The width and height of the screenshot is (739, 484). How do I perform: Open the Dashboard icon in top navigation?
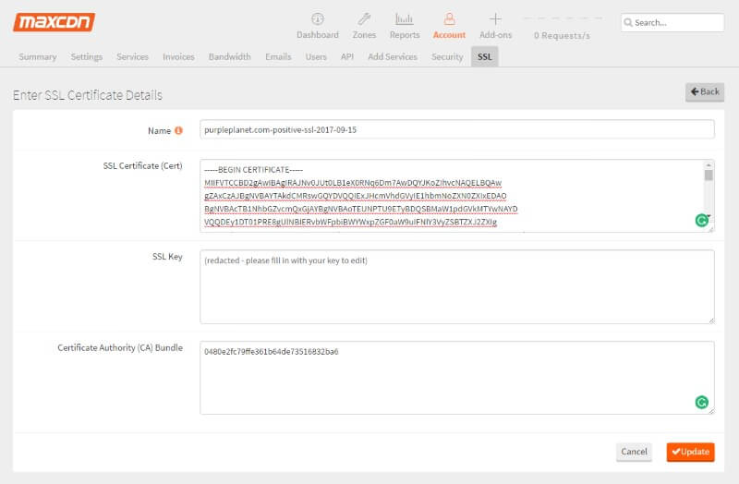coord(317,19)
